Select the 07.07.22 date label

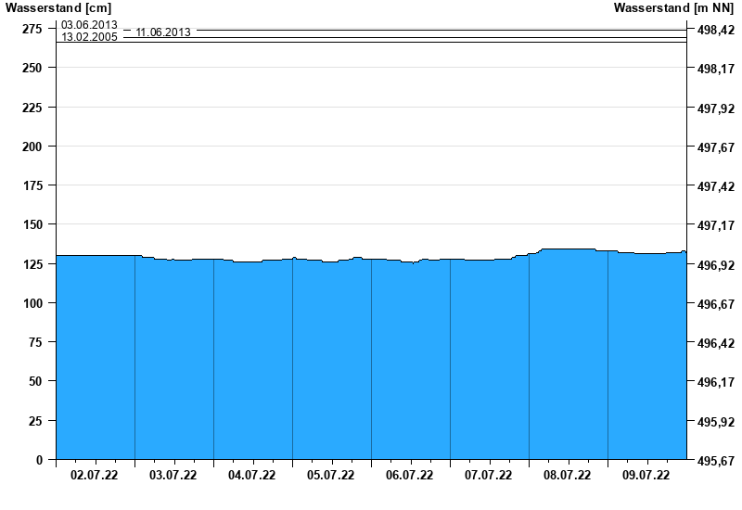click(x=489, y=476)
